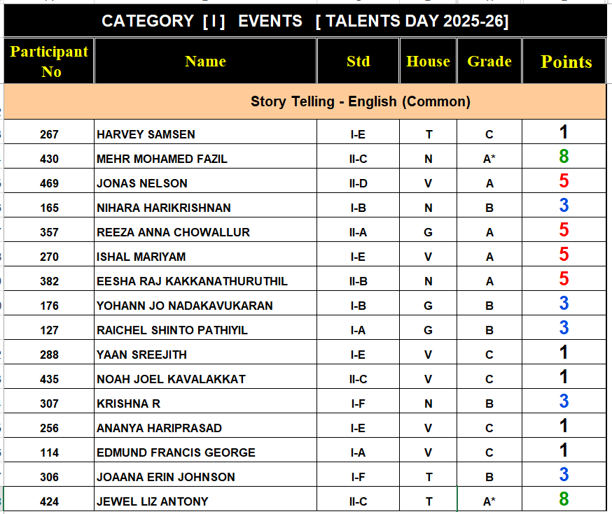Select the 1 point in ANANYA HARIPRASAD's row
Image resolution: width=612 pixels, height=514 pixels.
564,426
